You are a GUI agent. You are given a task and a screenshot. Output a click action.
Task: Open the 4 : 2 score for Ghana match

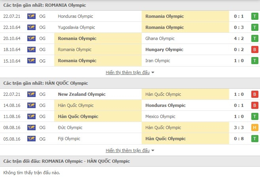(x=239, y=38)
